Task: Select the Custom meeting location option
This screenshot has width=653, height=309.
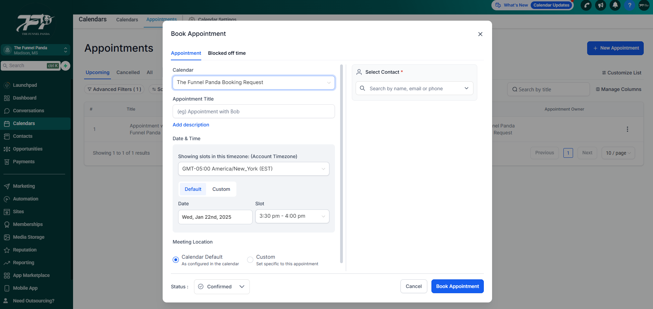Action: (250, 260)
